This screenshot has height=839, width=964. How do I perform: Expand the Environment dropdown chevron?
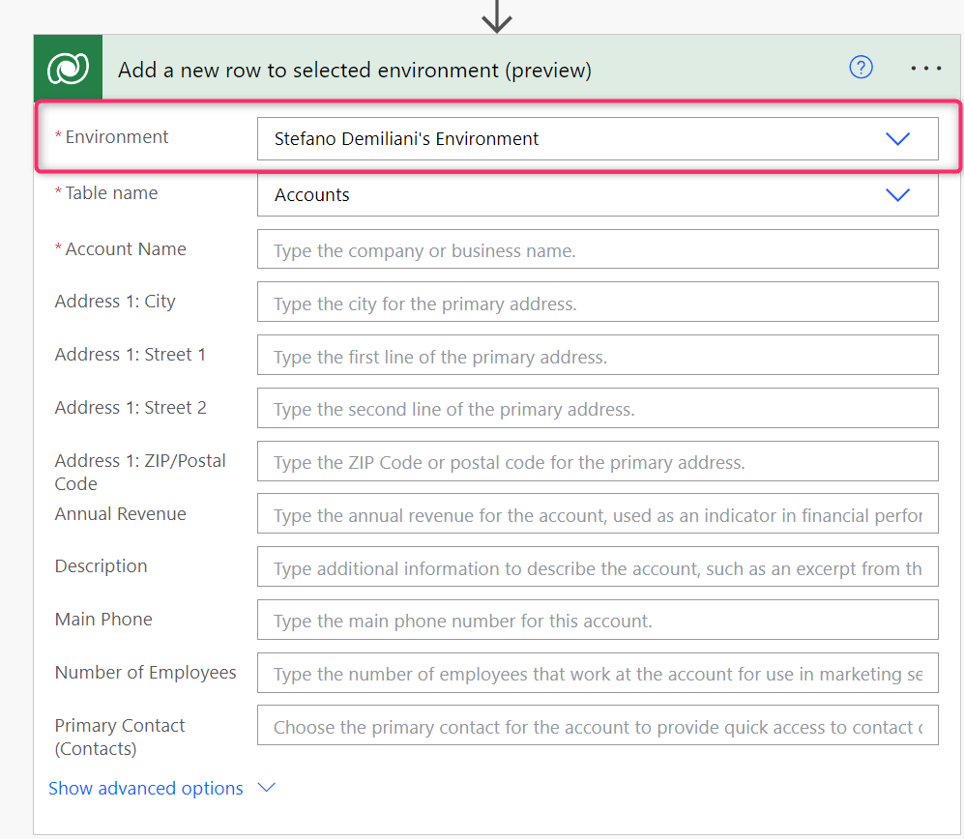(897, 139)
